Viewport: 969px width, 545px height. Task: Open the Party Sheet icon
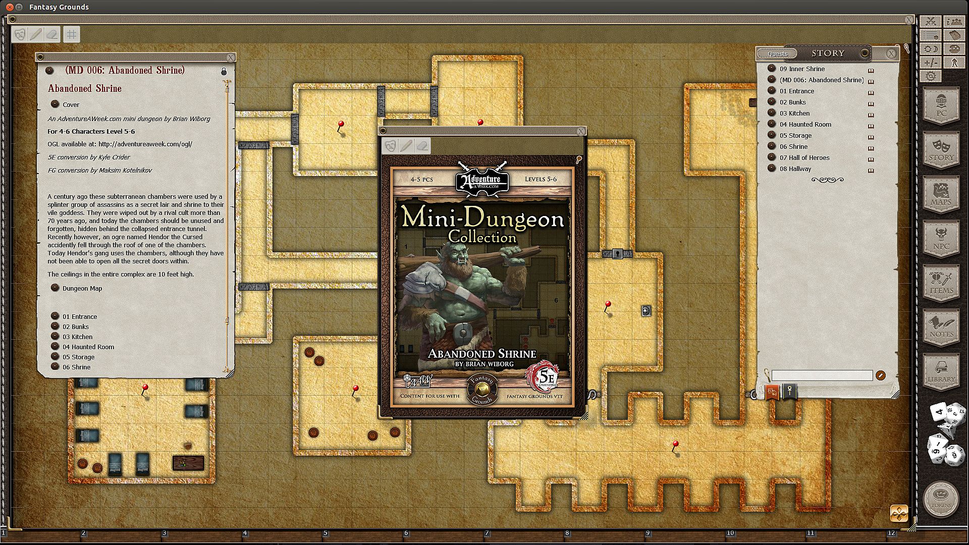954,21
